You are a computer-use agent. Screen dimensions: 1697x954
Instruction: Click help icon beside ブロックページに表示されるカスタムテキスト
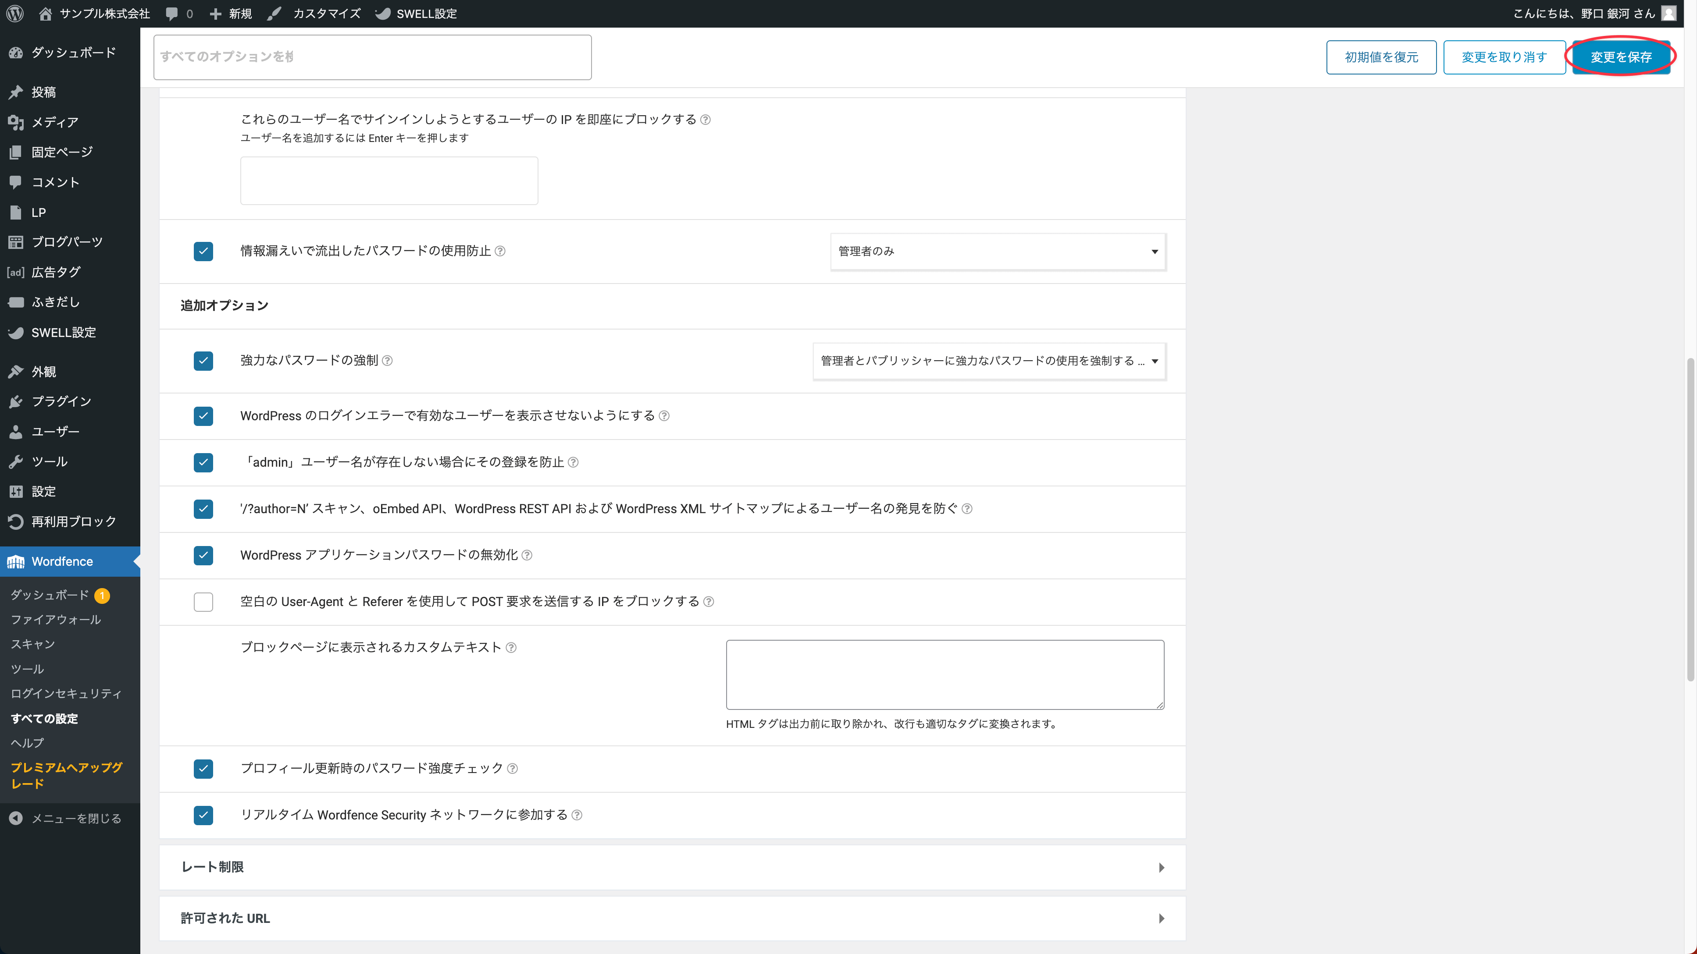pyautogui.click(x=511, y=648)
